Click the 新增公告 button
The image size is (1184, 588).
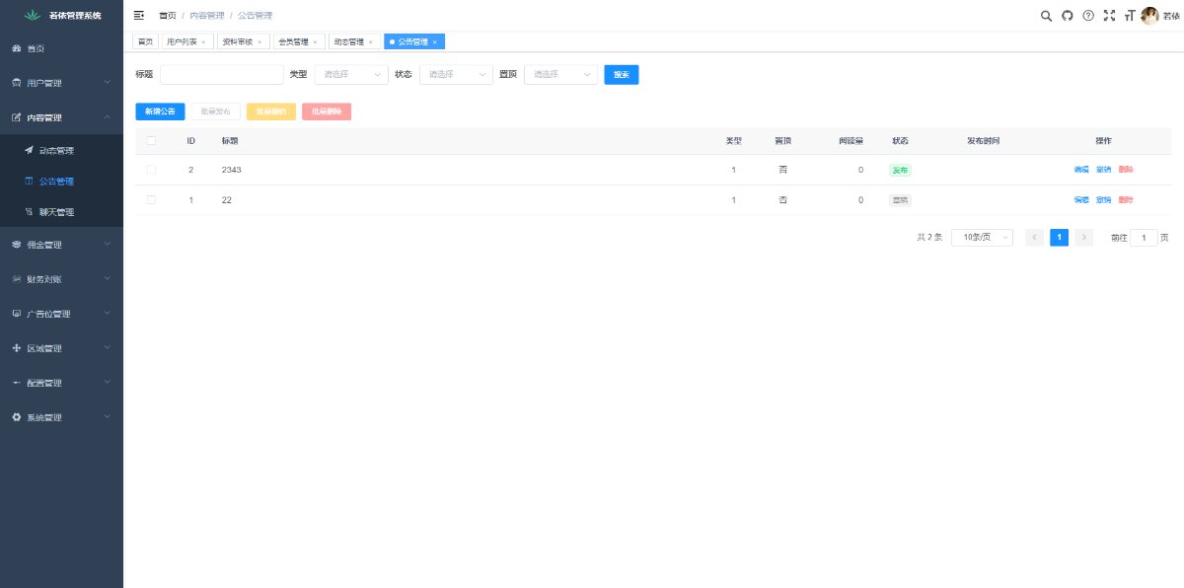(160, 111)
